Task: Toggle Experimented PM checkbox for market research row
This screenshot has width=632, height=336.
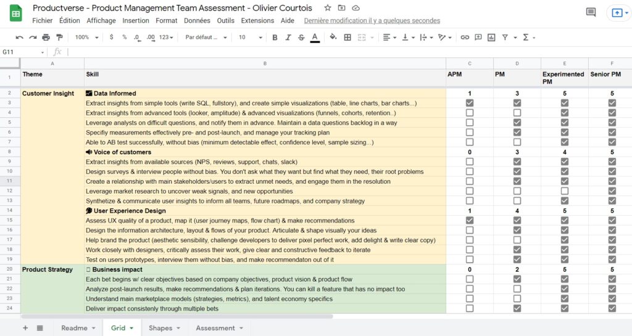Action: tap(565, 191)
